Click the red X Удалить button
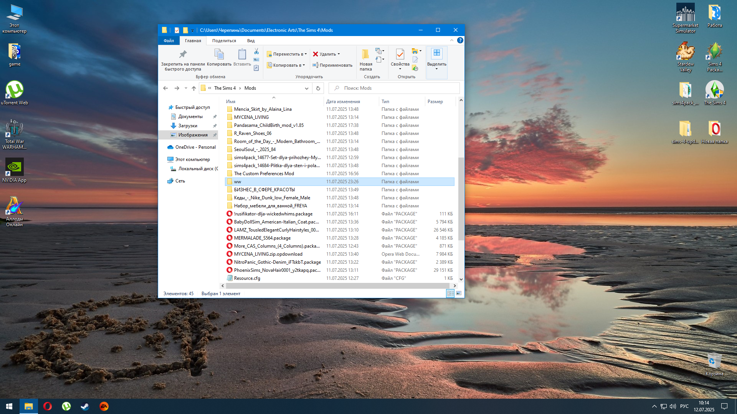The width and height of the screenshot is (737, 414). (326, 54)
